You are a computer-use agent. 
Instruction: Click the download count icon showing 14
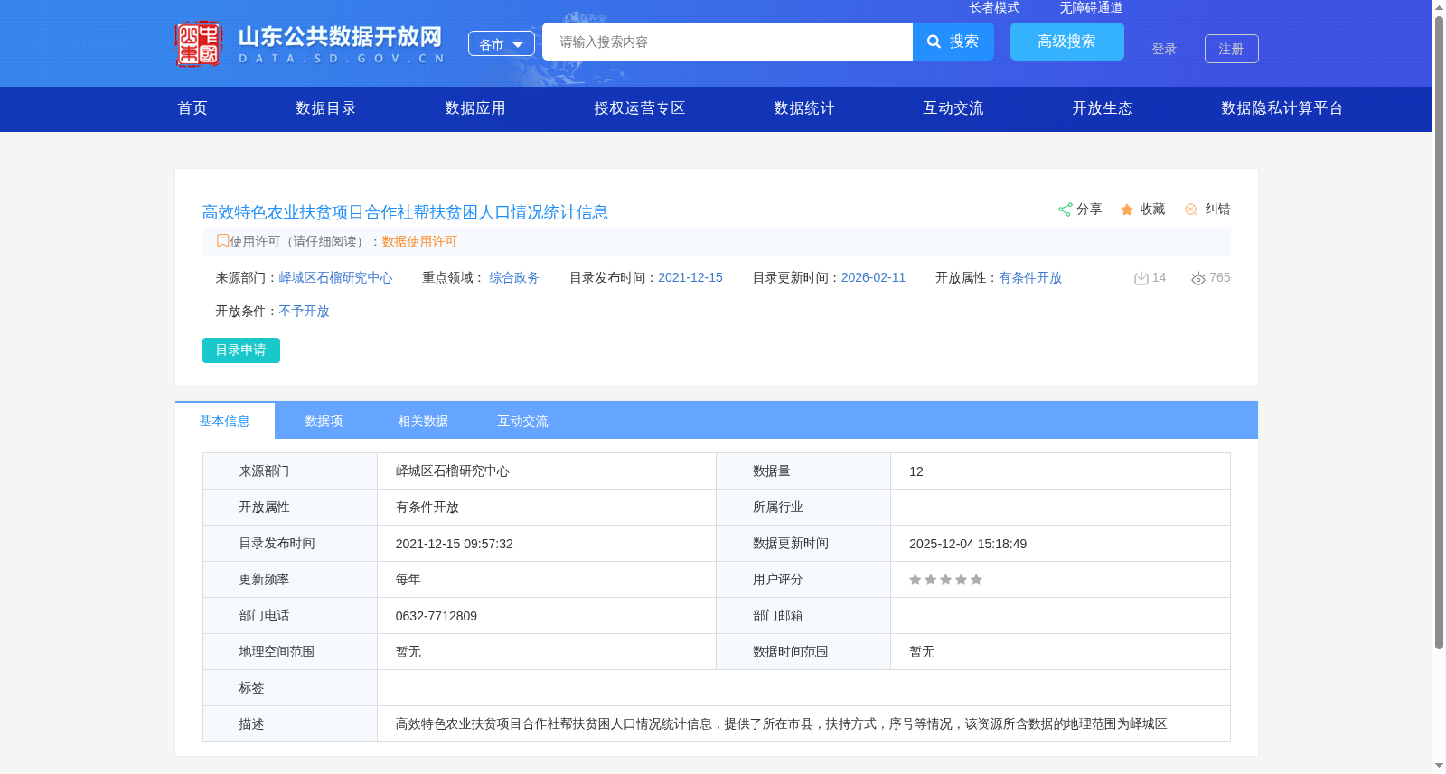(x=1141, y=278)
